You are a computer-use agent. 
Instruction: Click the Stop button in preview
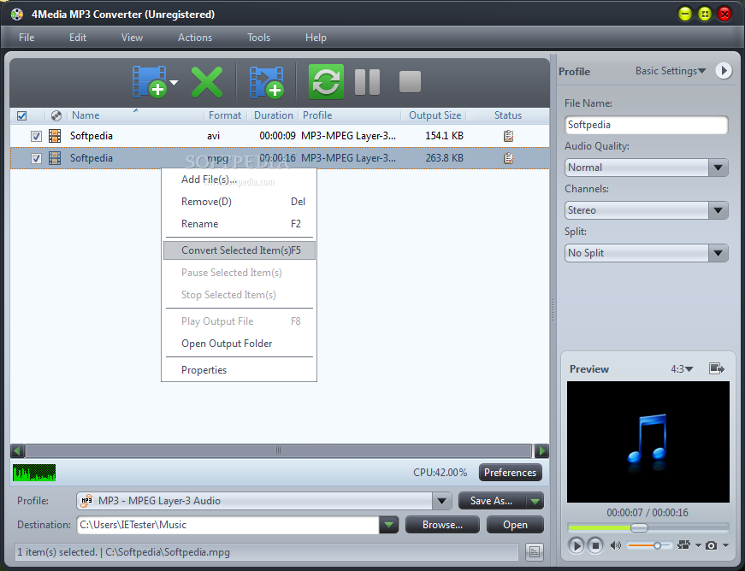pyautogui.click(x=594, y=545)
